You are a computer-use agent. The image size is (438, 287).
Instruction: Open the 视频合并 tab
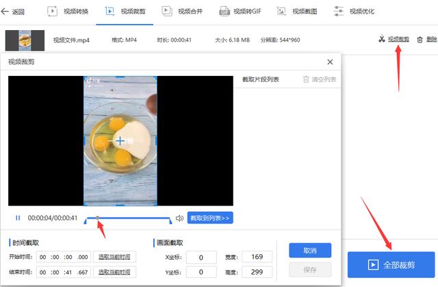(x=182, y=12)
